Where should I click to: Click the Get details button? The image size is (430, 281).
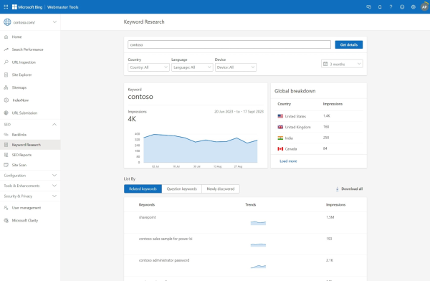(x=349, y=44)
